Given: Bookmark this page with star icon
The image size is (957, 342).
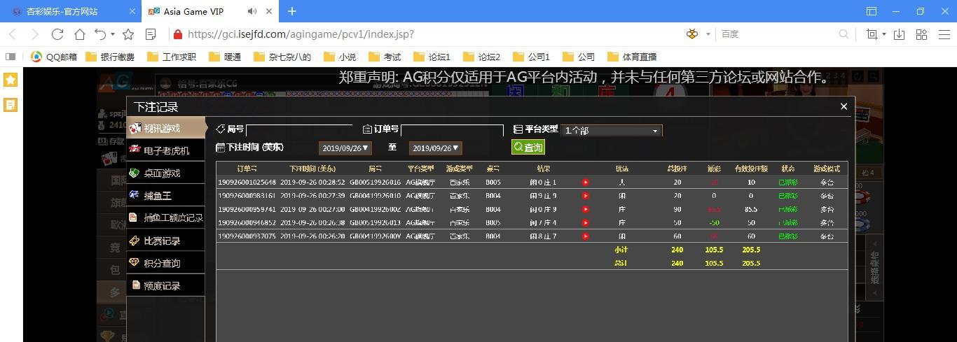Looking at the screenshot, I should pos(128,34).
